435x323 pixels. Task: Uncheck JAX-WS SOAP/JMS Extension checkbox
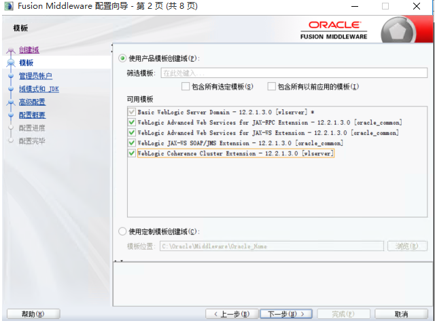132,143
